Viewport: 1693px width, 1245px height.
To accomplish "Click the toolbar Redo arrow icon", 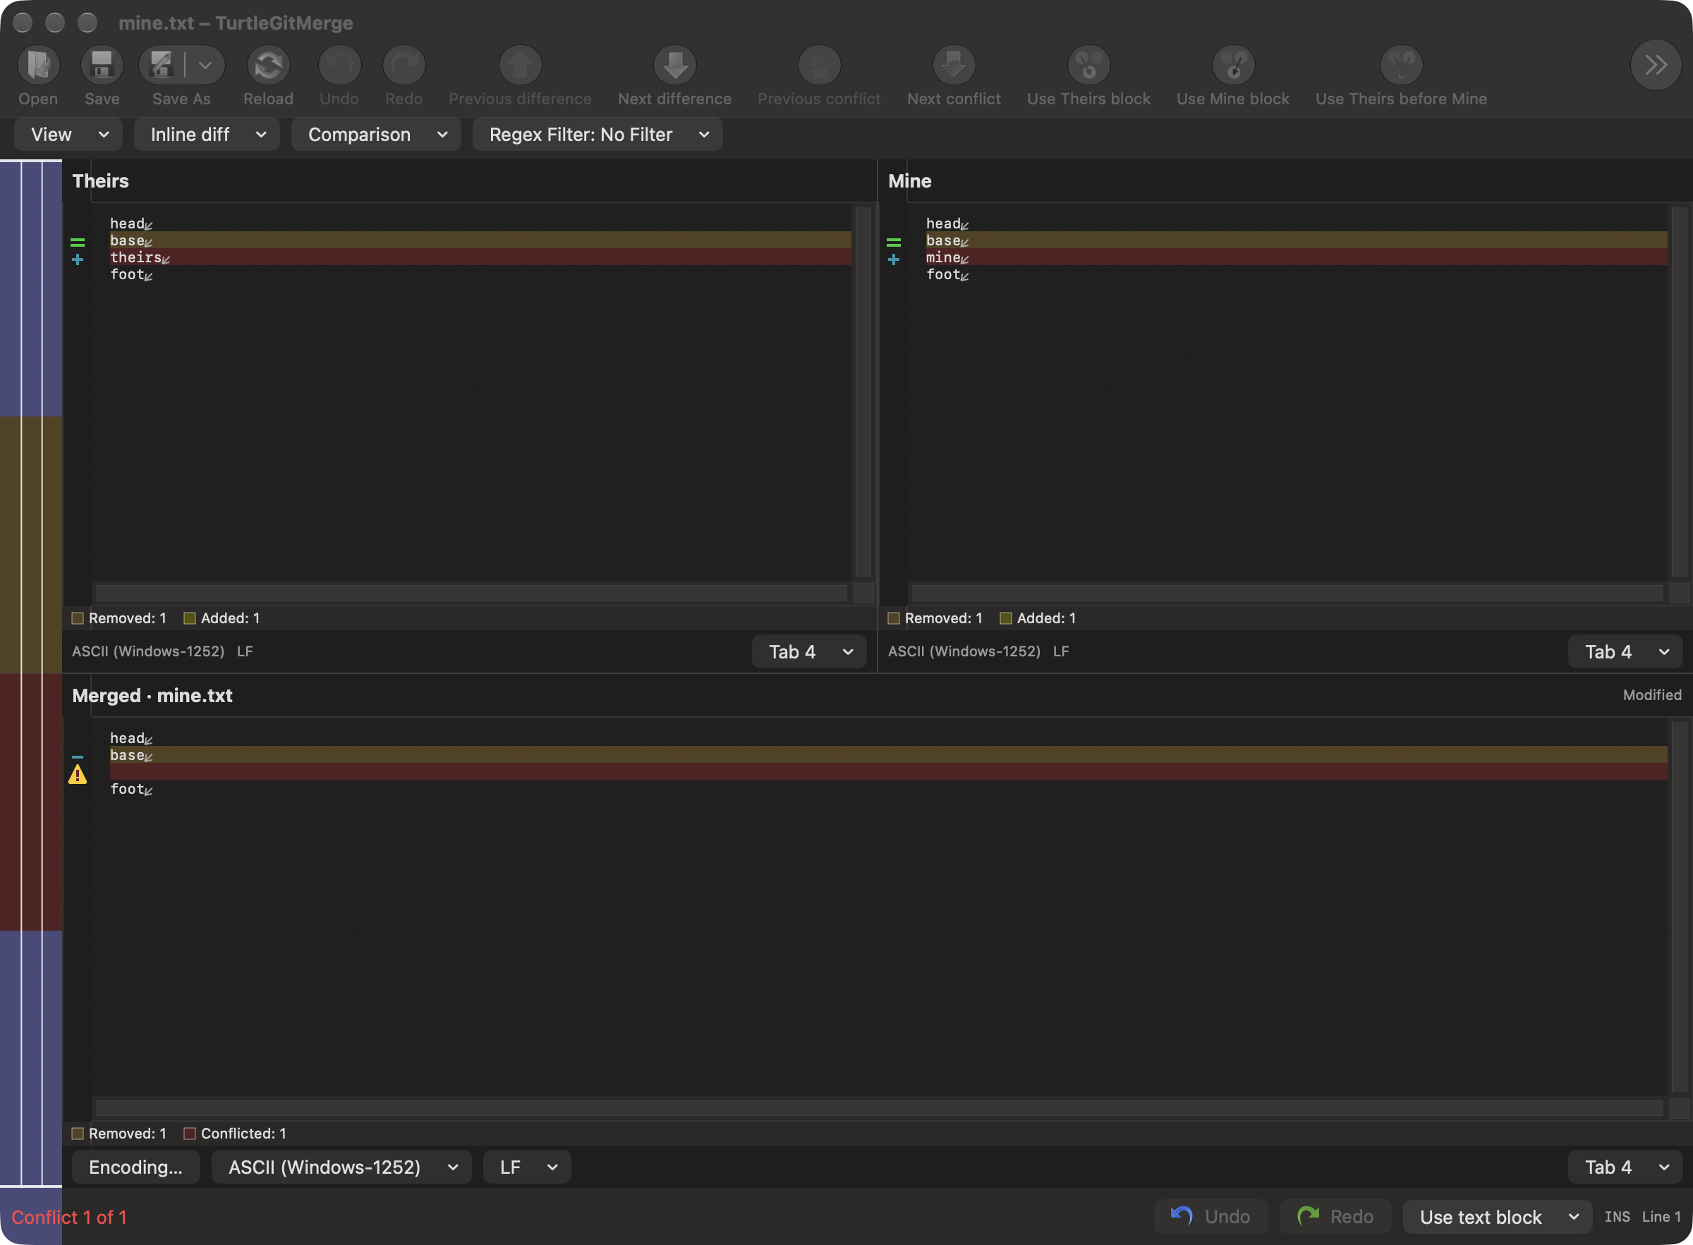I will (403, 66).
